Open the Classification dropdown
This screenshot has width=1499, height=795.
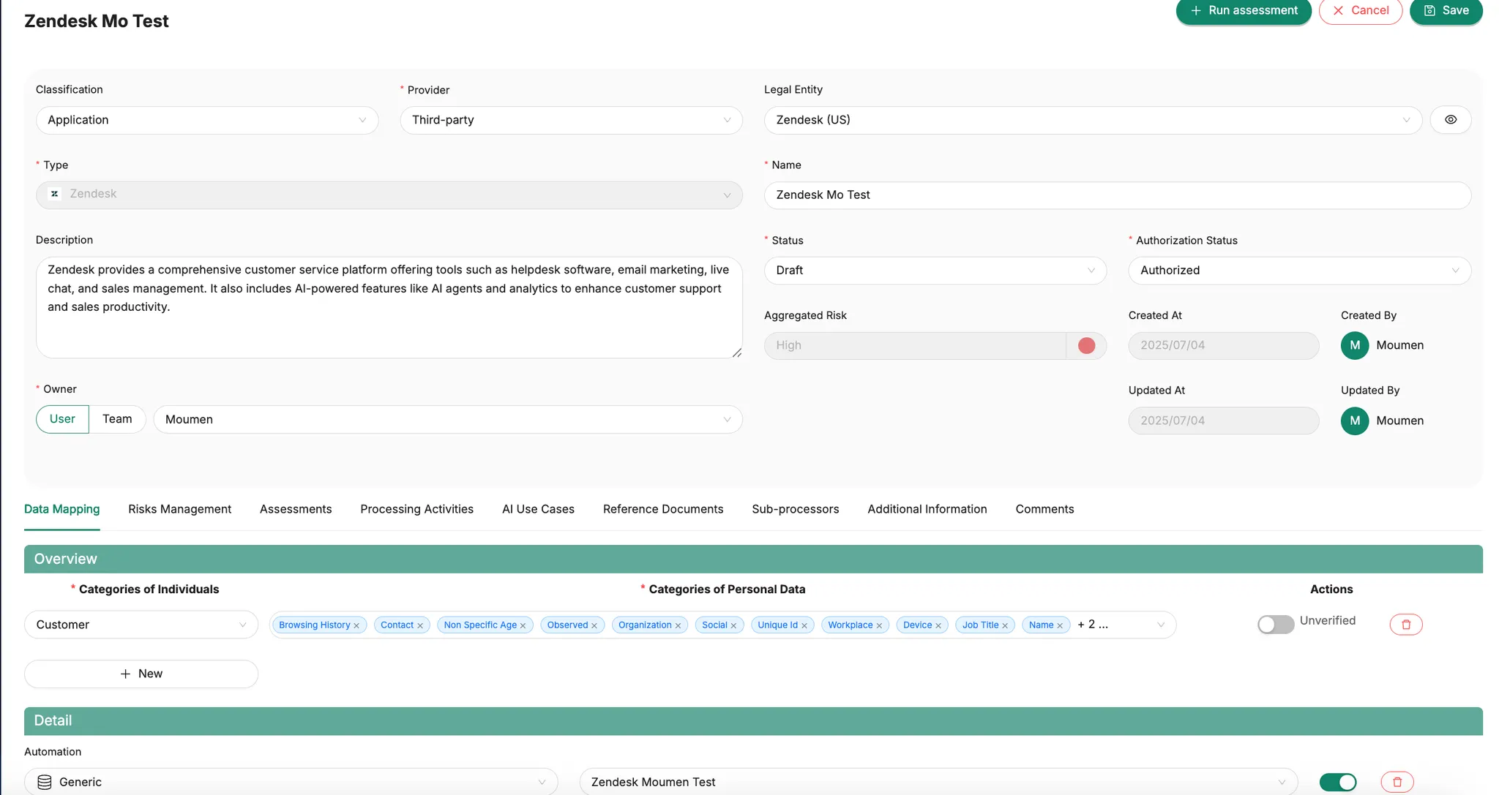(207, 120)
